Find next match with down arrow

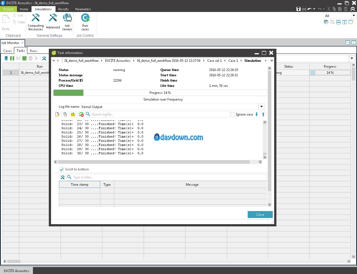257,114
